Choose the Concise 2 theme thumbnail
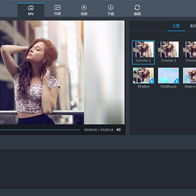This screenshot has height=196, width=196. coord(168,50)
